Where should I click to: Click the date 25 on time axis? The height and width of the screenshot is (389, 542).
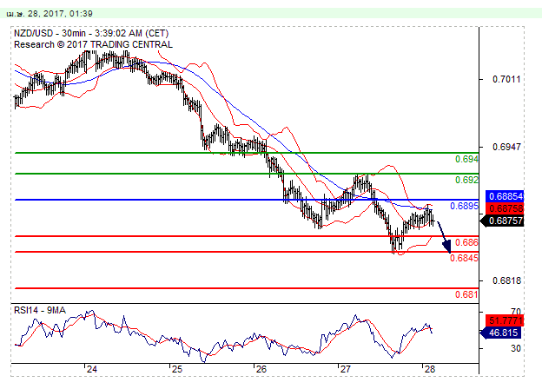pyautogui.click(x=176, y=369)
